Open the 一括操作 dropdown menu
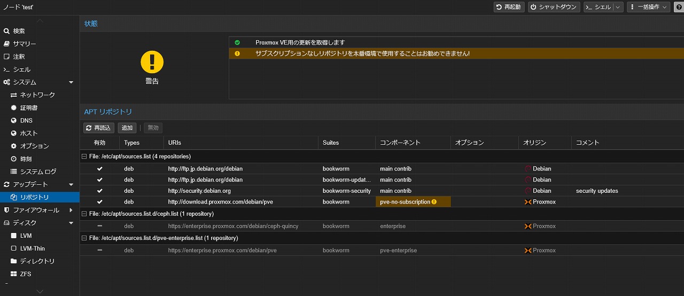Image resolution: width=684 pixels, height=296 pixels. tap(648, 7)
